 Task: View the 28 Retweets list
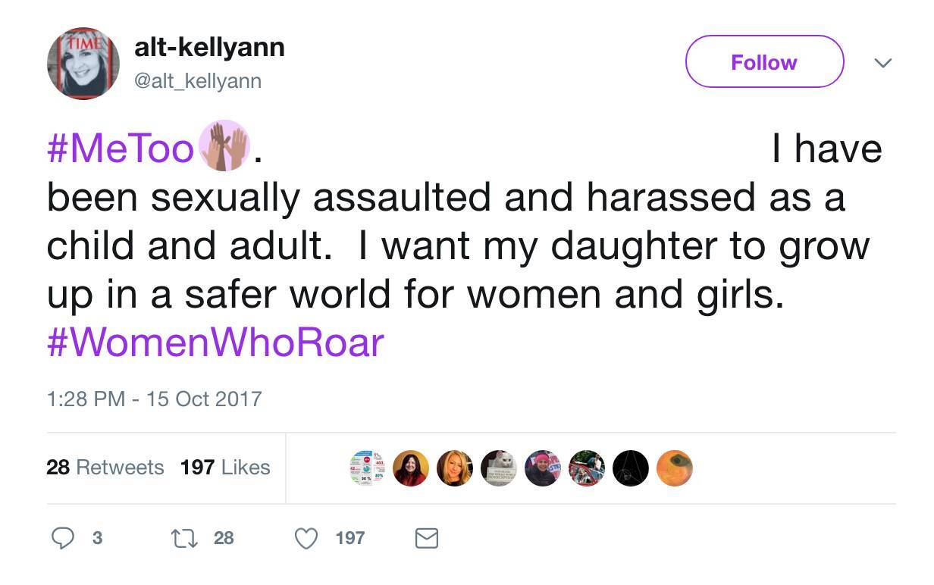coord(105,468)
